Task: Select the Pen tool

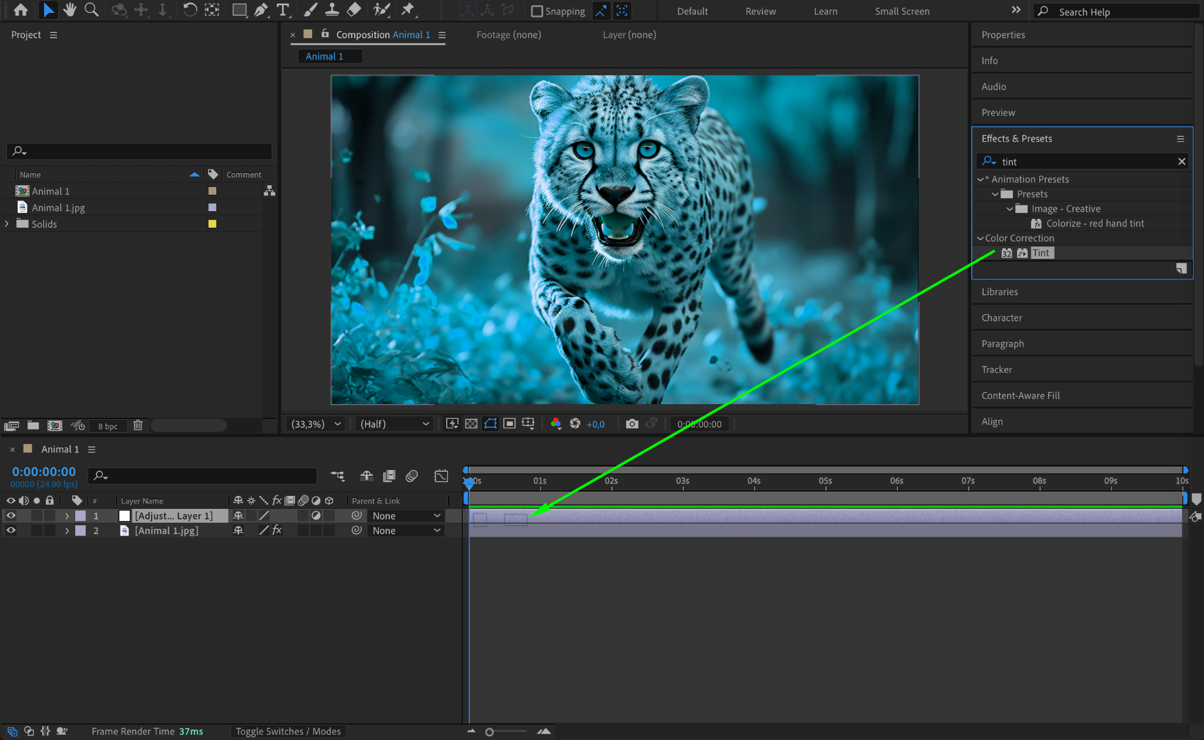Action: tap(261, 10)
